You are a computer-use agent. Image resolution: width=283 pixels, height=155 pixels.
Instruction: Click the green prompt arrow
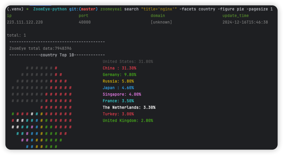[27, 9]
